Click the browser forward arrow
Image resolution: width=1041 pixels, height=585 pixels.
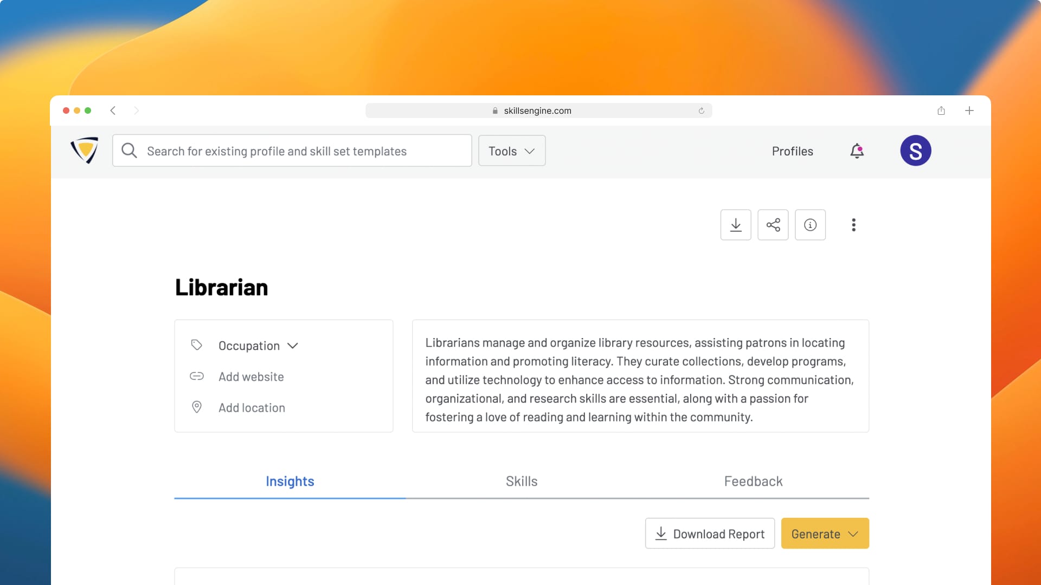[x=136, y=110]
